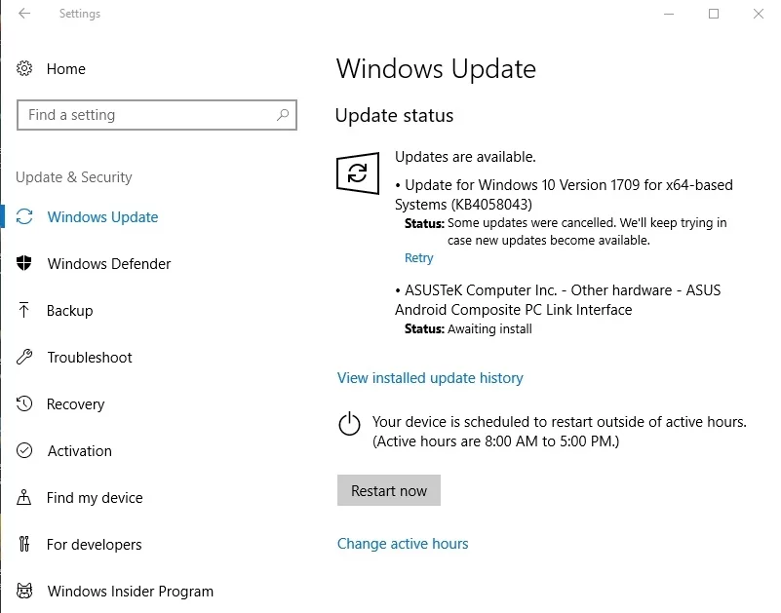This screenshot has width=781, height=613.
Task: Click the Windows Update page title
Action: click(x=436, y=69)
